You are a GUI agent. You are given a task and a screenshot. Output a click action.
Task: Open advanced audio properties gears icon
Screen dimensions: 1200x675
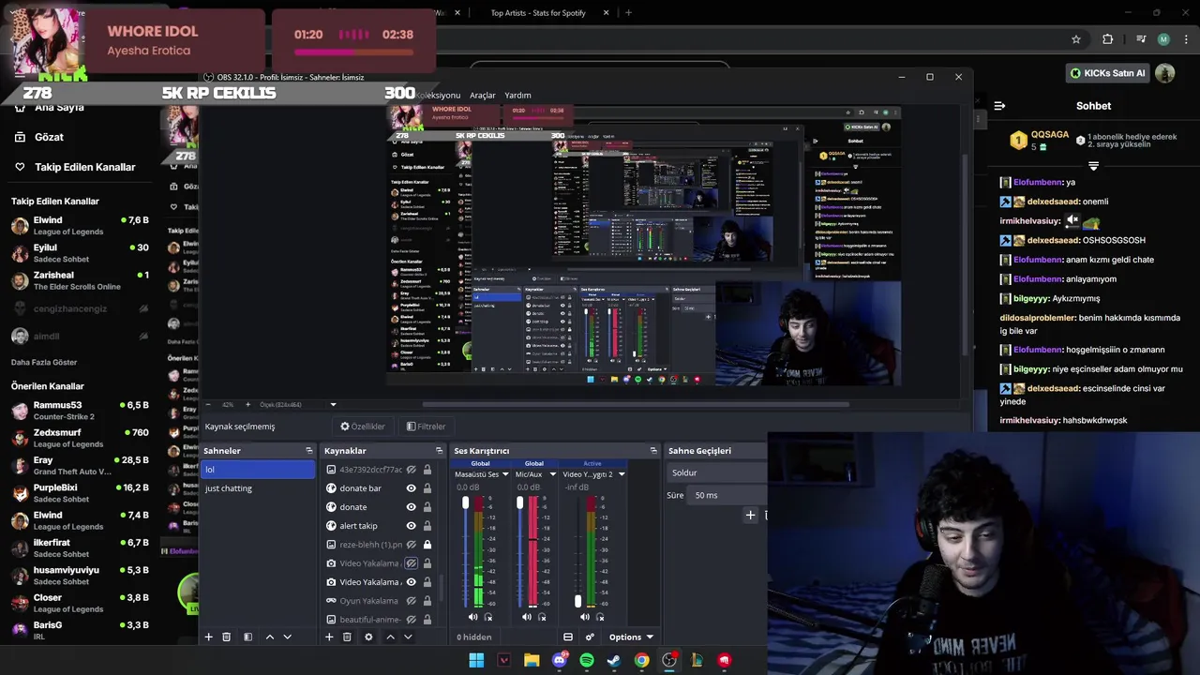589,637
